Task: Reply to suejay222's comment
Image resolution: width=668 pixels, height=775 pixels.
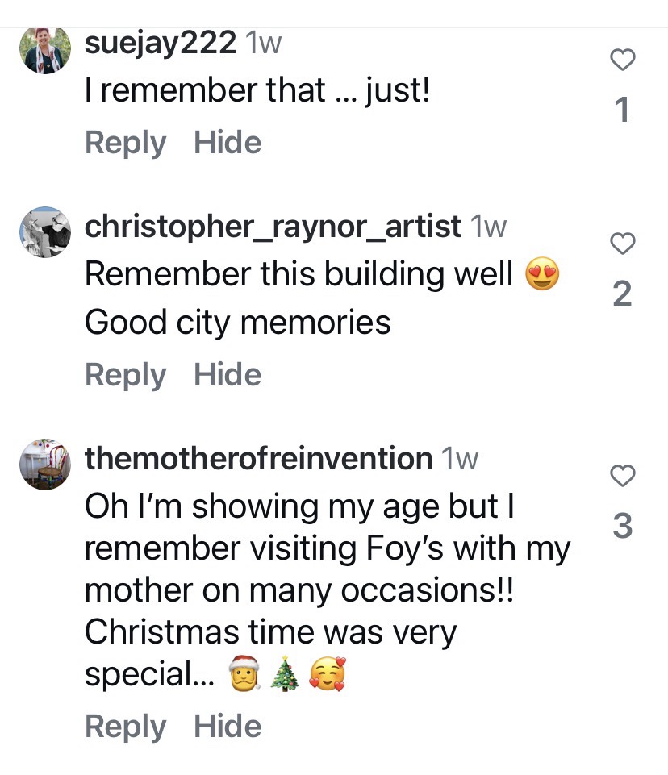Action: tap(125, 143)
